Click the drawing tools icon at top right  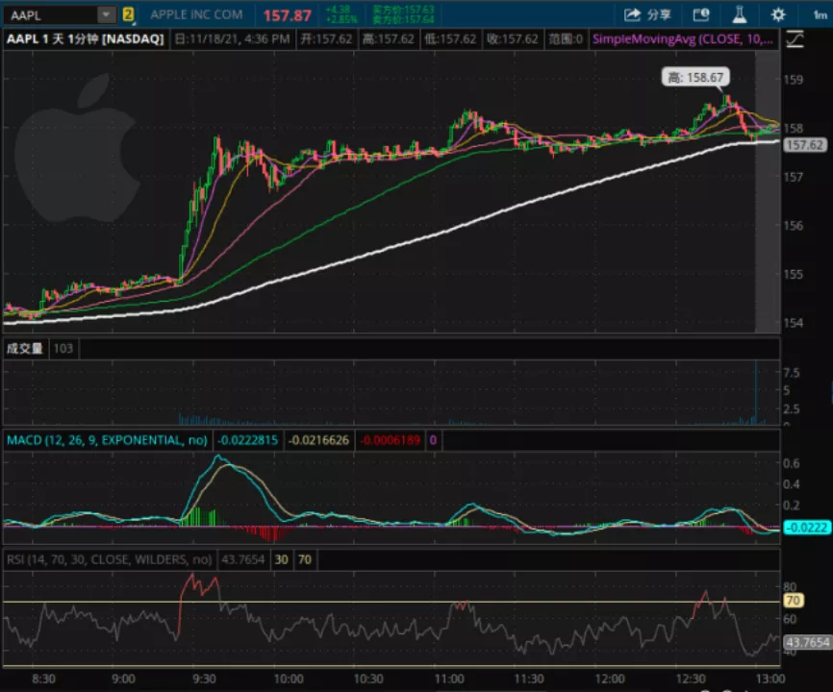click(795, 38)
